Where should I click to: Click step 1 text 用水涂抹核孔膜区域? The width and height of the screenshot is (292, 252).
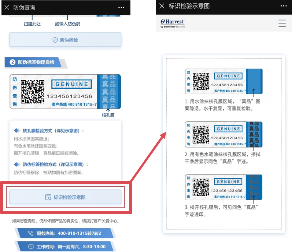[x=222, y=105]
